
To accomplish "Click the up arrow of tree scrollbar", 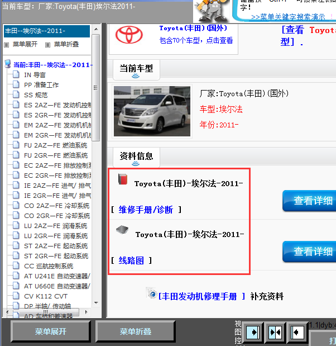I will click(96, 29).
